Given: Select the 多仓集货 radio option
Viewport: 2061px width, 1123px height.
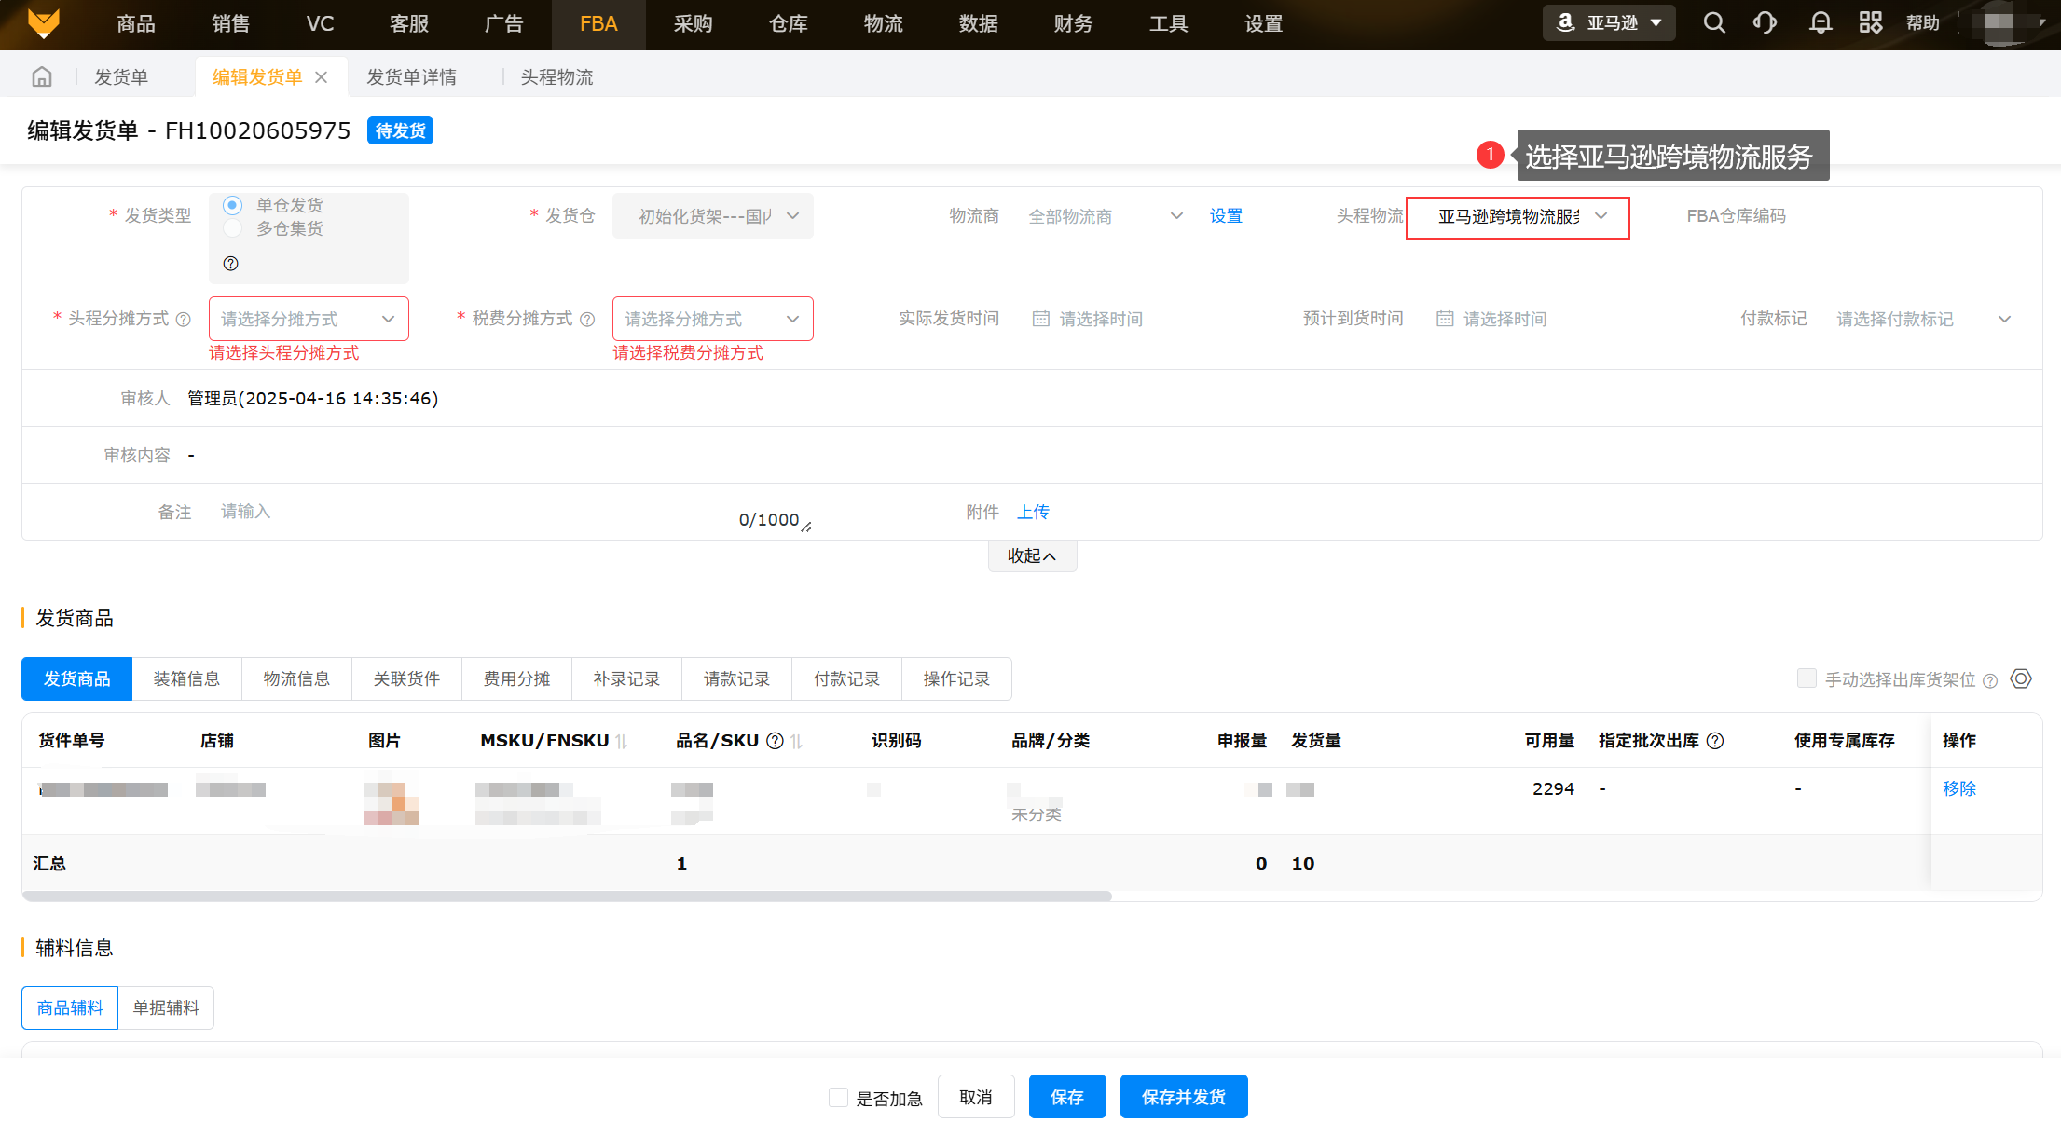Looking at the screenshot, I should tap(233, 228).
